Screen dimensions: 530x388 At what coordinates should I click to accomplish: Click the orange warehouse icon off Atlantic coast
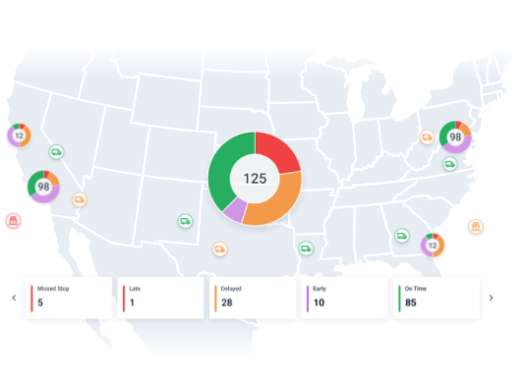(476, 226)
